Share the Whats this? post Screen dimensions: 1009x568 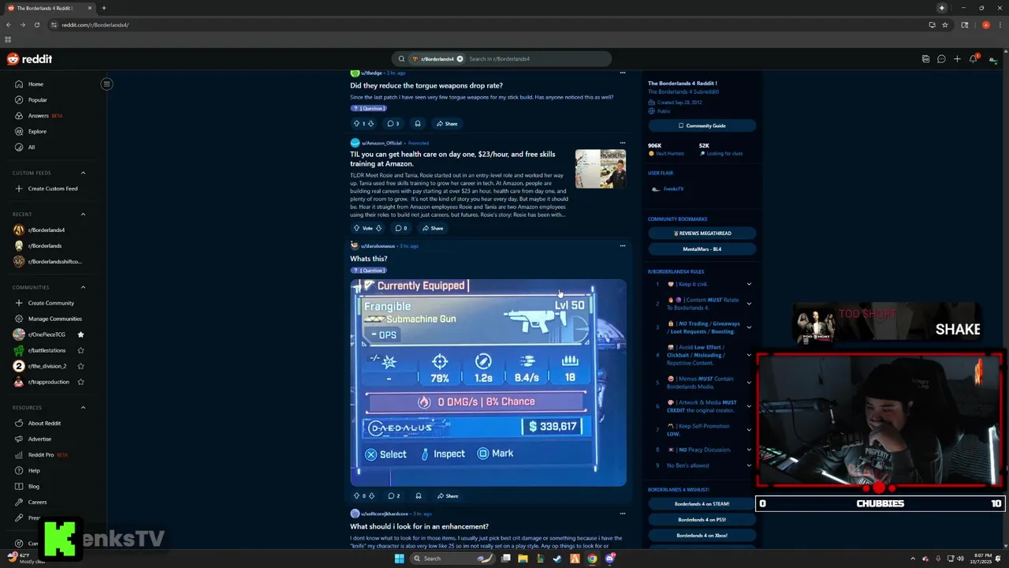pyautogui.click(x=447, y=496)
